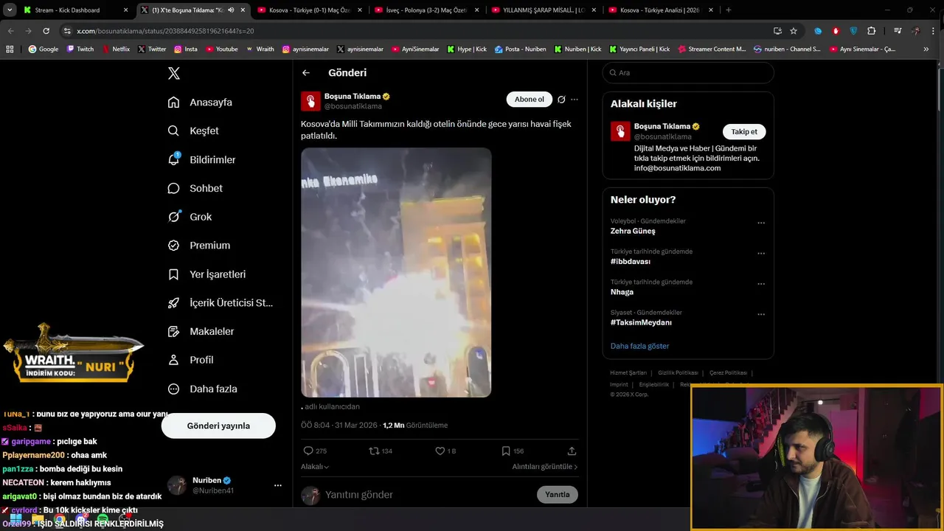944x531 pixels.
Task: Open the Google apps grid icon
Action: click(x=10, y=49)
